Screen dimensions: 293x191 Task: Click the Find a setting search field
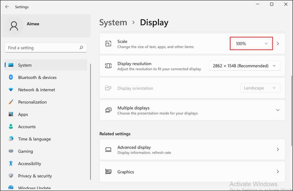pos(46,48)
